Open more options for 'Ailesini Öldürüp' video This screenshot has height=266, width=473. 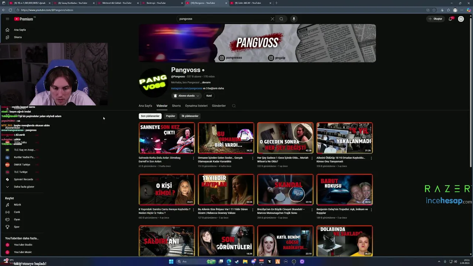pyautogui.click(x=371, y=158)
